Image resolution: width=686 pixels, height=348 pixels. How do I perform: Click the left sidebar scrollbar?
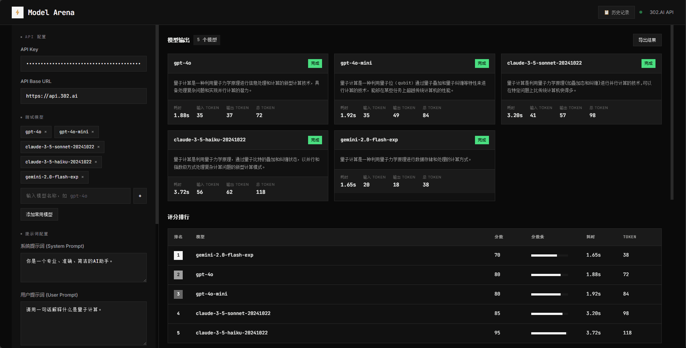[x=157, y=125]
